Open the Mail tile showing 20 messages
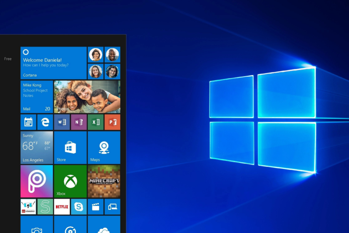This screenshot has width=349, height=233. tap(37, 97)
